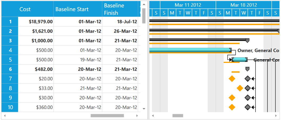Click the cyan task bar in row 4
The image size is (281, 120).
pyautogui.click(x=190, y=50)
